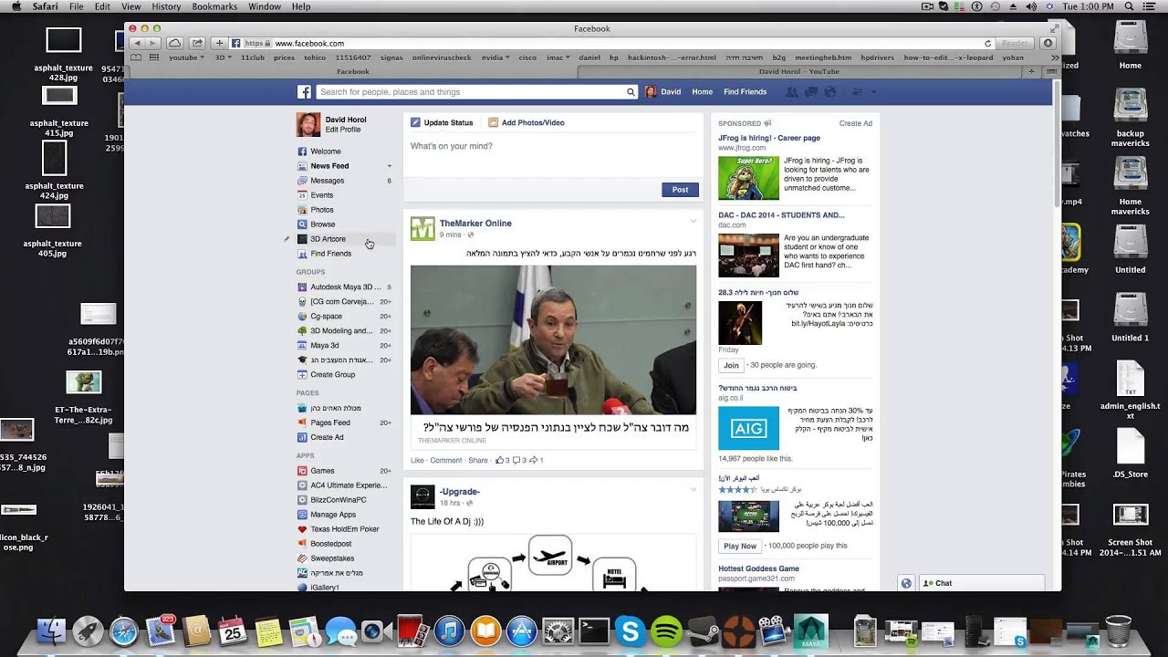Open the History menu in the menu bar
This screenshot has height=657, width=1168.
click(x=166, y=6)
